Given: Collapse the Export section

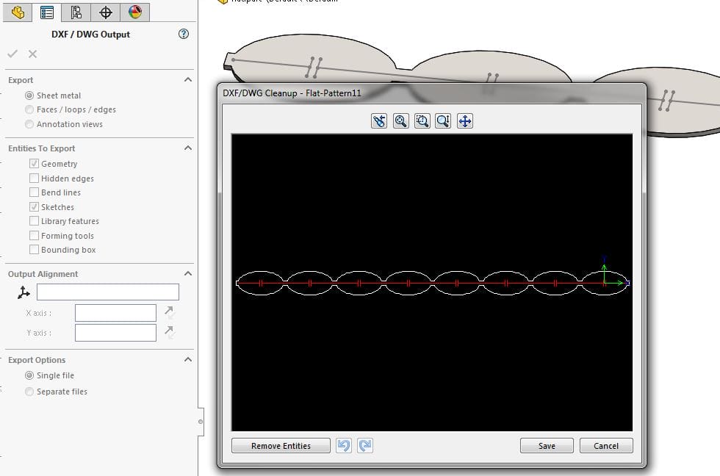Looking at the screenshot, I should (188, 79).
